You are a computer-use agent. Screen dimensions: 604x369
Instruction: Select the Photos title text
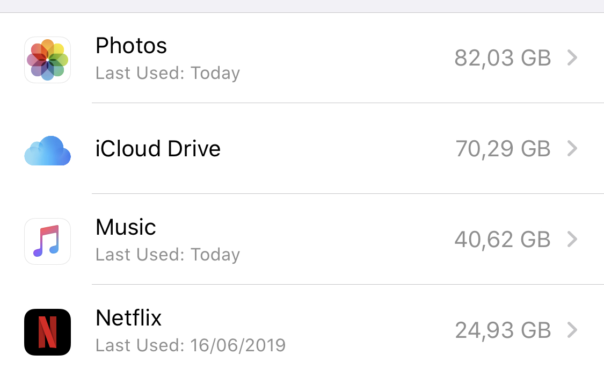pos(131,46)
